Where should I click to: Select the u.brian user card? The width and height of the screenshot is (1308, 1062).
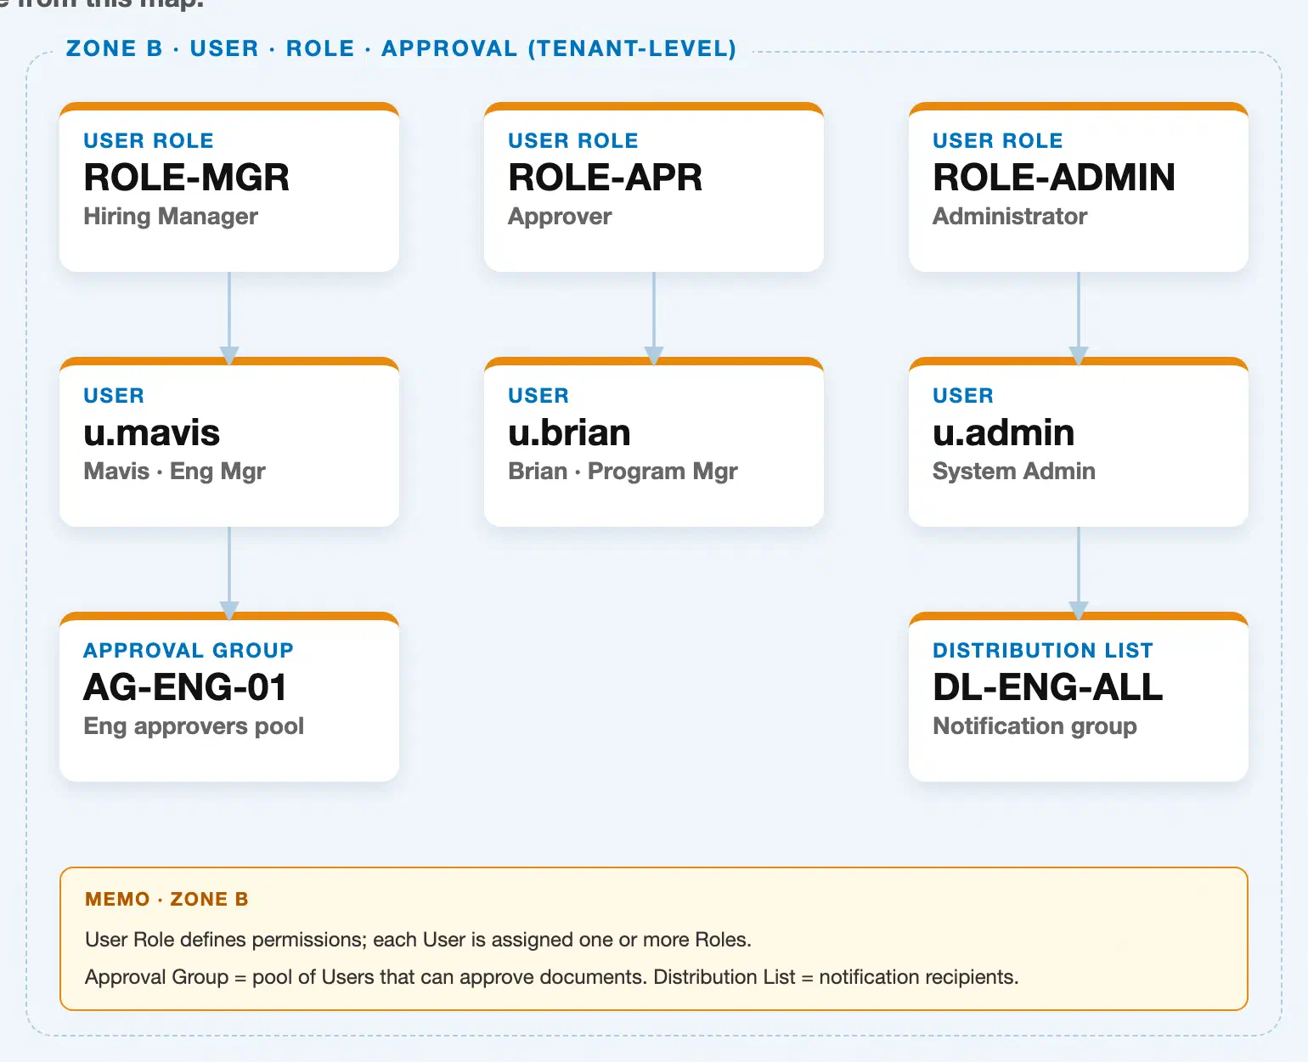click(x=654, y=442)
